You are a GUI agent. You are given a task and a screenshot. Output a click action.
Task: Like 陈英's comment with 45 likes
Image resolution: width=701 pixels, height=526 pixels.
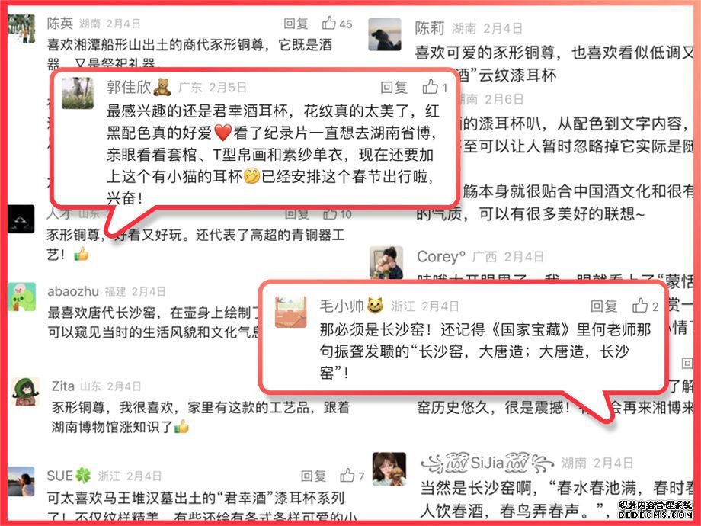pos(329,23)
